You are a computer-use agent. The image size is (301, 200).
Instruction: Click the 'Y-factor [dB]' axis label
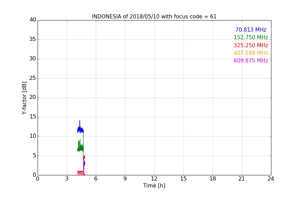(x=24, y=98)
